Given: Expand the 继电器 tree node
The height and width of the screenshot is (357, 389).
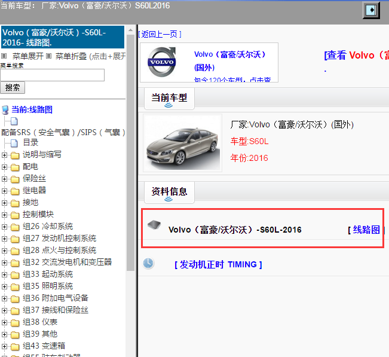Looking at the screenshot, I should tap(4, 191).
